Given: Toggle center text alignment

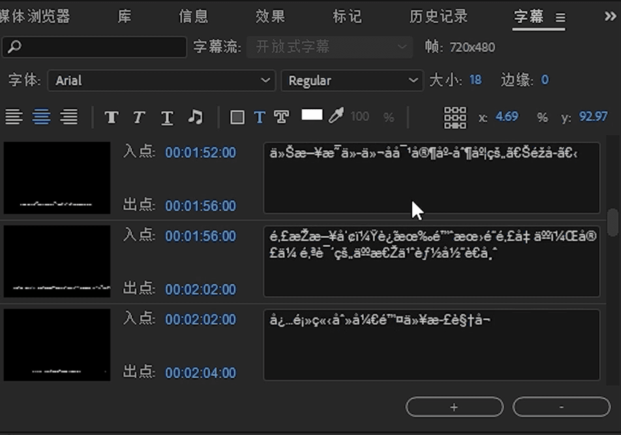Looking at the screenshot, I should click(41, 117).
